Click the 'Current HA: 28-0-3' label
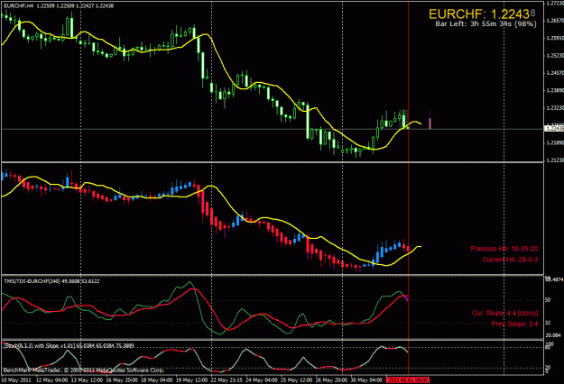 pyautogui.click(x=510, y=260)
